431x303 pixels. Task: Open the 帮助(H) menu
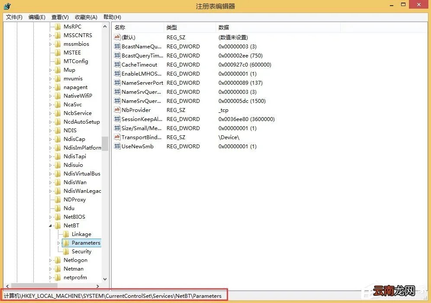112,17
